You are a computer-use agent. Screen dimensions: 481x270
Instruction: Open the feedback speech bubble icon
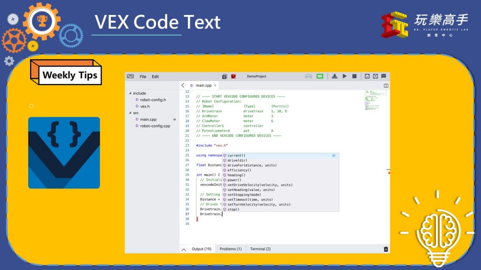pyautogui.click(x=384, y=76)
